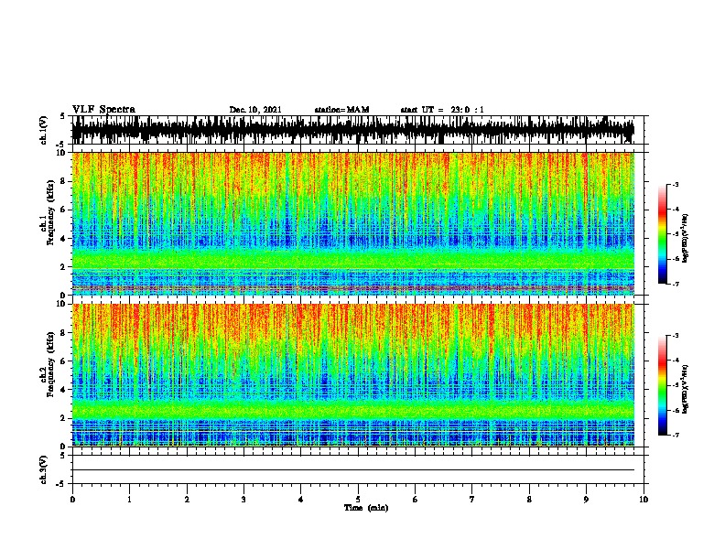Click the "2" kHz tick on ch.2 frequency axis

click(63, 418)
